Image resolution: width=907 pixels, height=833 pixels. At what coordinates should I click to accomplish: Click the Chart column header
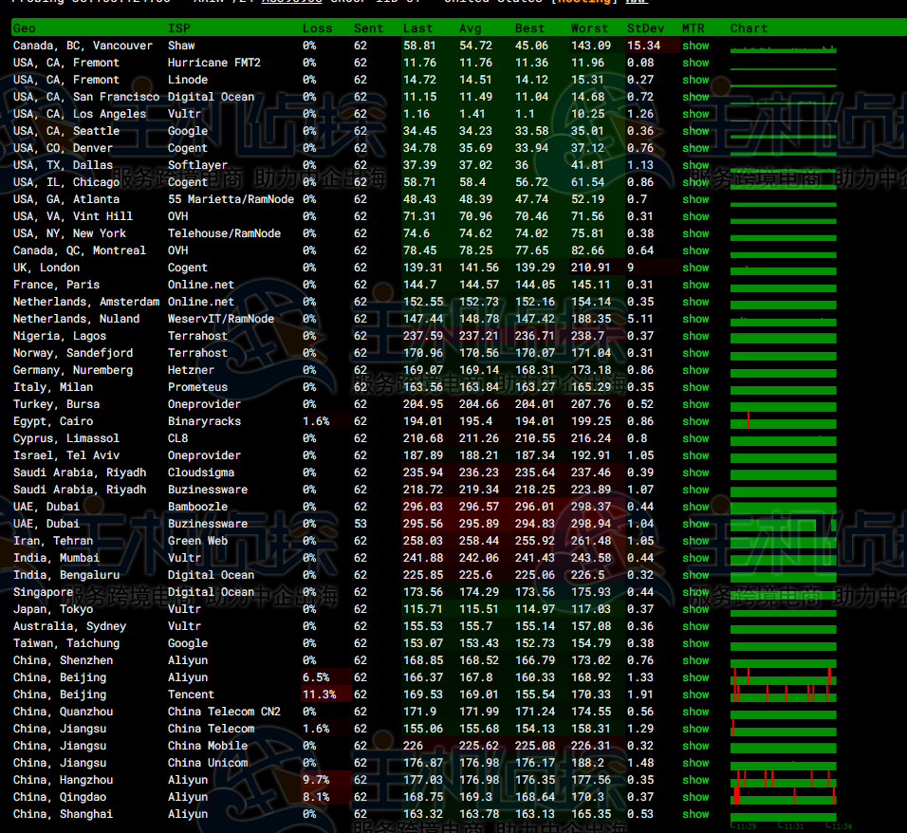click(749, 28)
